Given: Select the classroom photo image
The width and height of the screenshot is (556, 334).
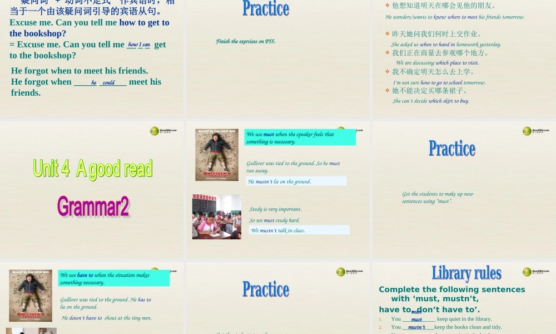Looking at the screenshot, I should click(216, 217).
